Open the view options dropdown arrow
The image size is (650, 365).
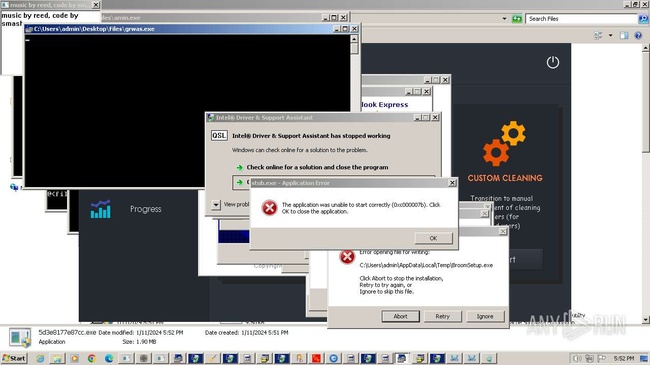tap(610, 35)
